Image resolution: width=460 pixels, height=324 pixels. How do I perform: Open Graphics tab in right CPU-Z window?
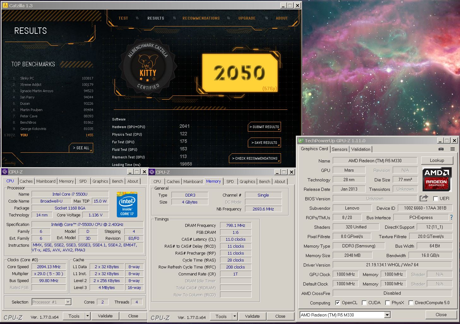click(247, 181)
